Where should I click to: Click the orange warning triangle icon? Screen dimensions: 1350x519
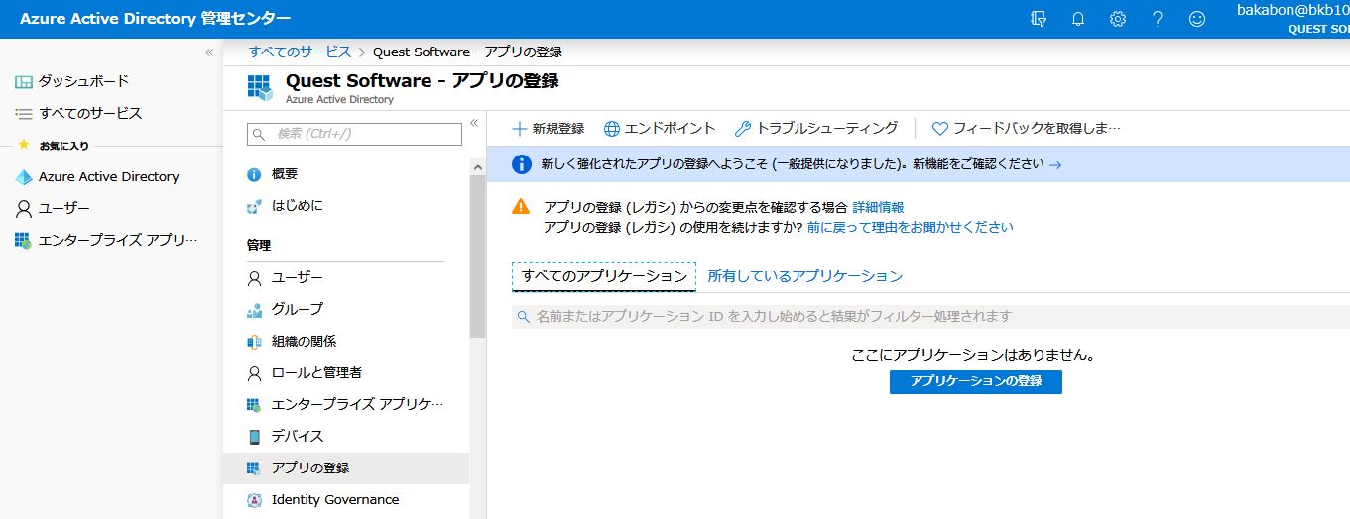tap(521, 207)
